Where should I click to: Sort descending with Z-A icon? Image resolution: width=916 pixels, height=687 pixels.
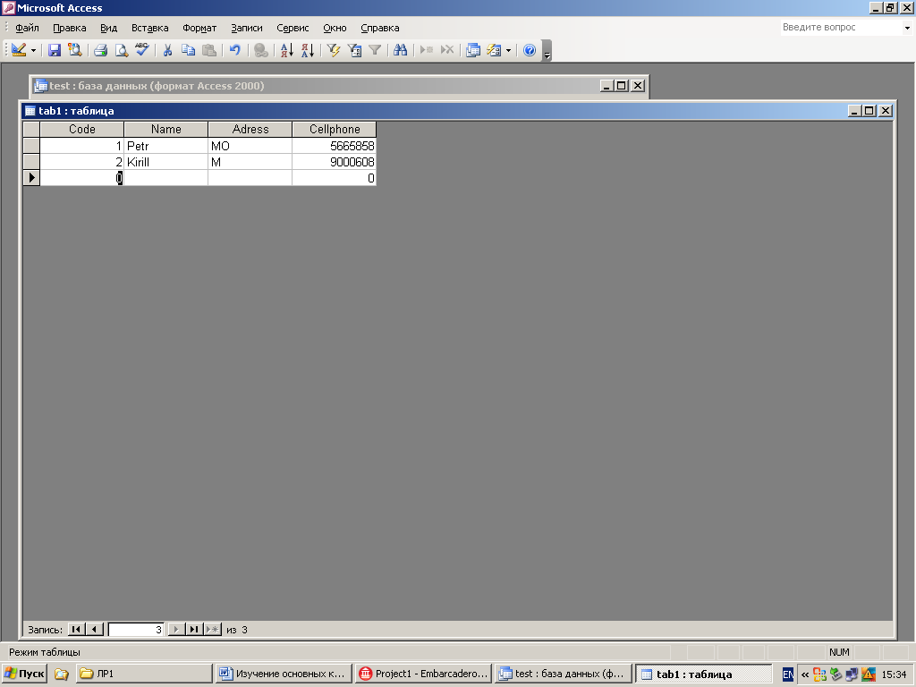click(x=308, y=50)
